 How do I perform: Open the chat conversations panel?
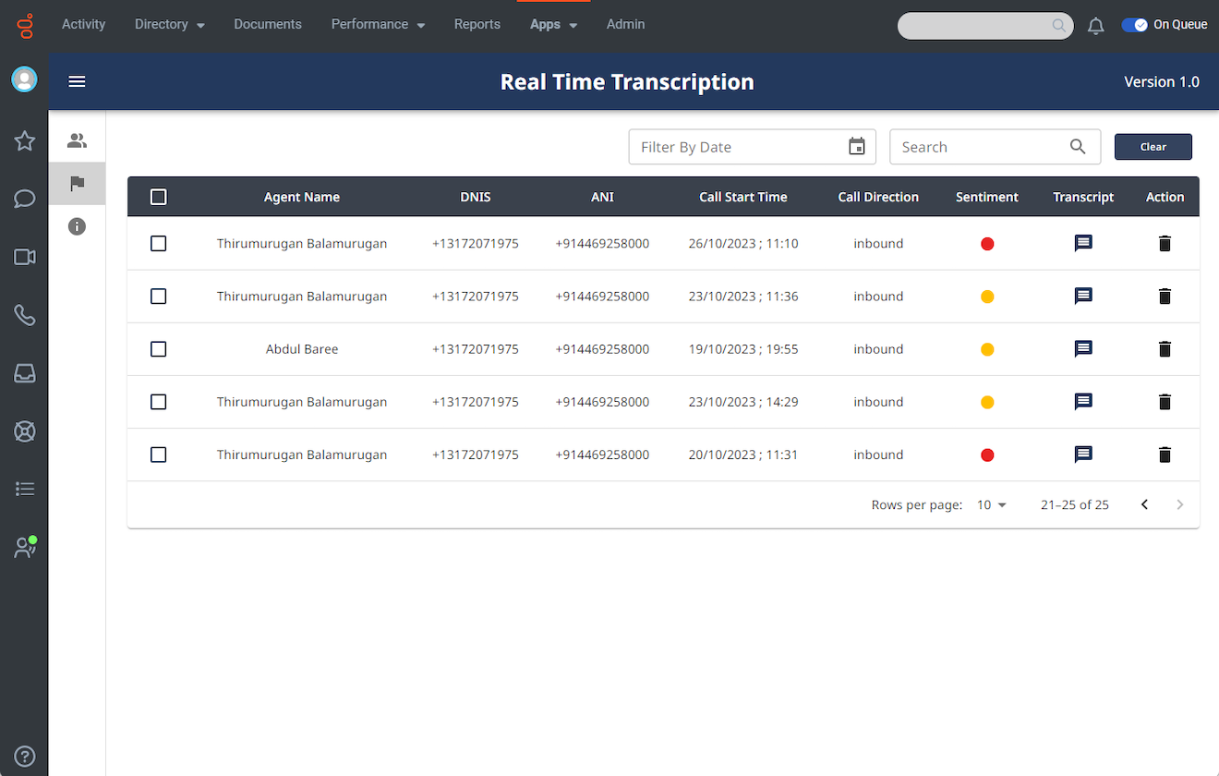[x=24, y=199]
